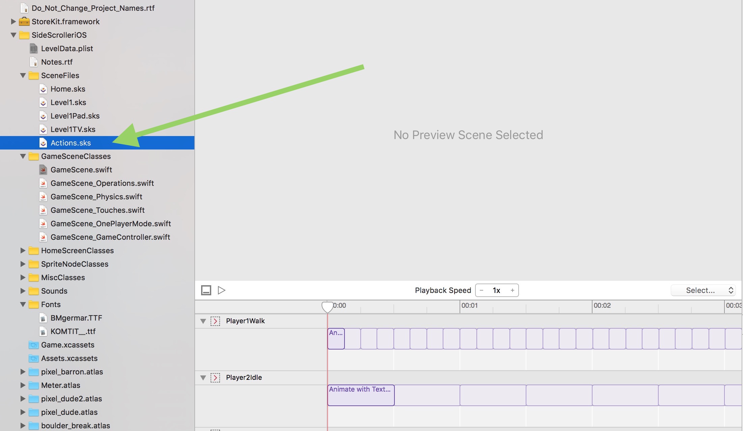
Task: Select the LevelData.plist file icon
Action: [34, 48]
